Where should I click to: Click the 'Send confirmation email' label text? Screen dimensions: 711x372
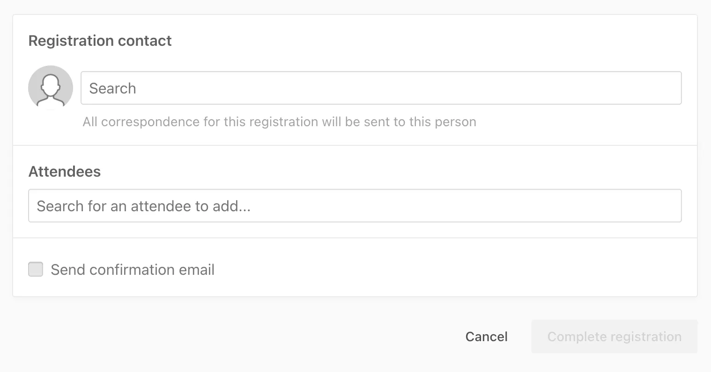[x=133, y=270]
